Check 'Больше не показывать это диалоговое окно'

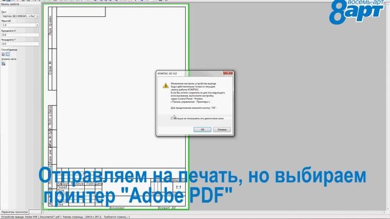[172, 119]
